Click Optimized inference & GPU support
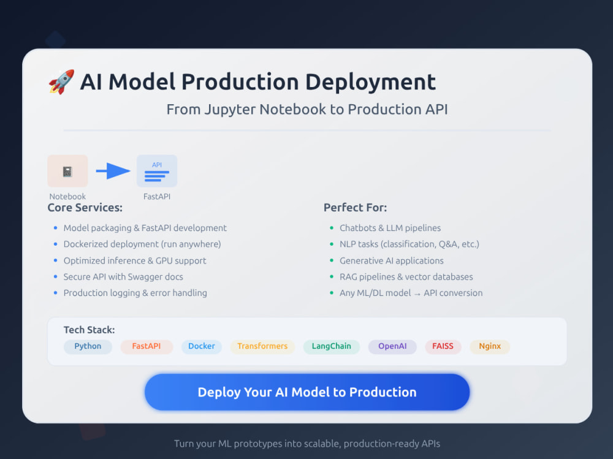Viewport: 613px width, 459px height. [134, 260]
